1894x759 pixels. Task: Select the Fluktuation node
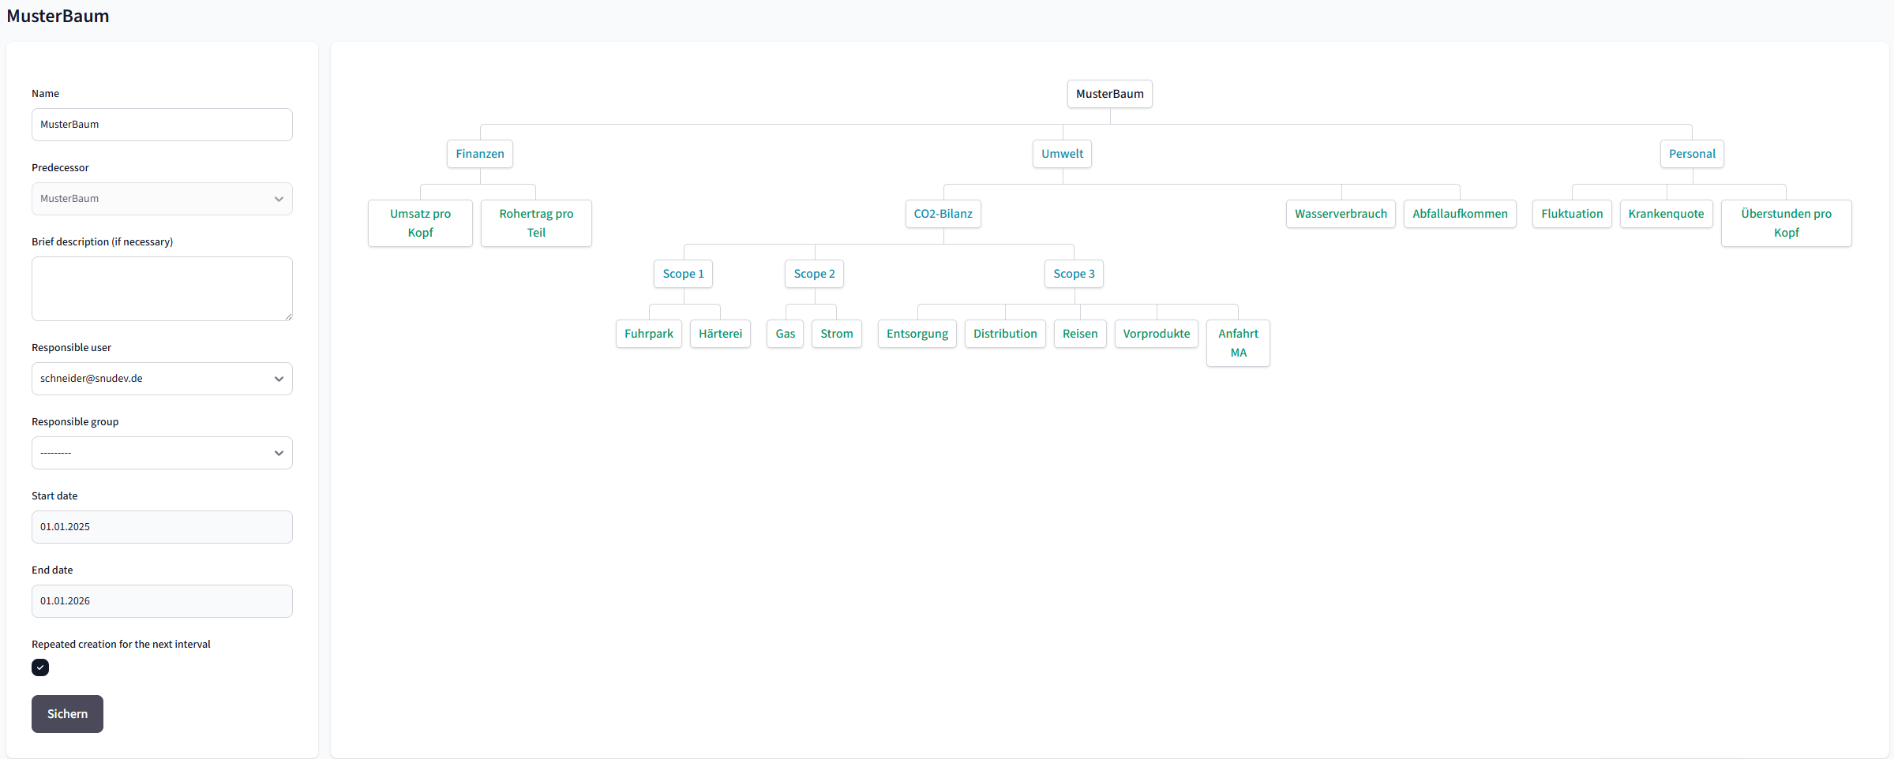[1572, 214]
